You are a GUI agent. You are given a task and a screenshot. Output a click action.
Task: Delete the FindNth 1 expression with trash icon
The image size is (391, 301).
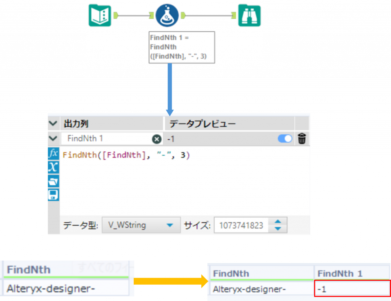click(302, 139)
